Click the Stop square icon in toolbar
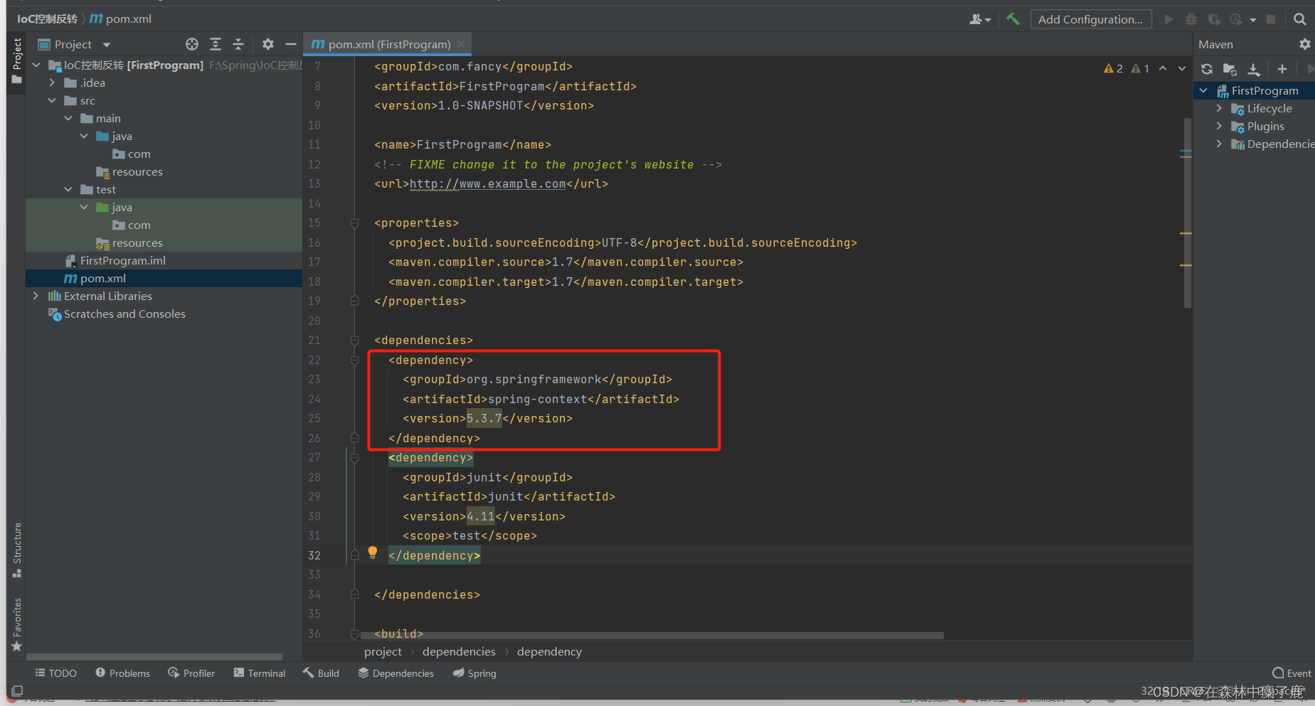The image size is (1315, 706). point(1271,19)
